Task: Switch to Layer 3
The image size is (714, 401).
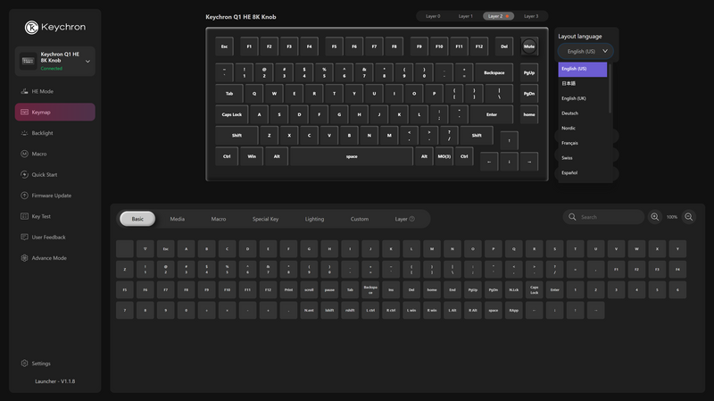Action: coord(531,16)
